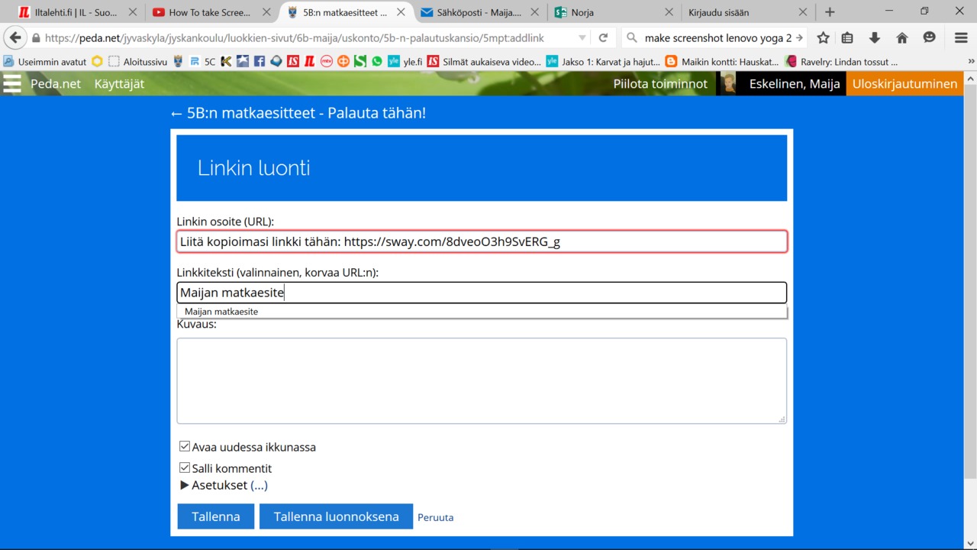
Task: Uncheck Avaa uudessa ikkunassa checkbox
Action: (185, 447)
